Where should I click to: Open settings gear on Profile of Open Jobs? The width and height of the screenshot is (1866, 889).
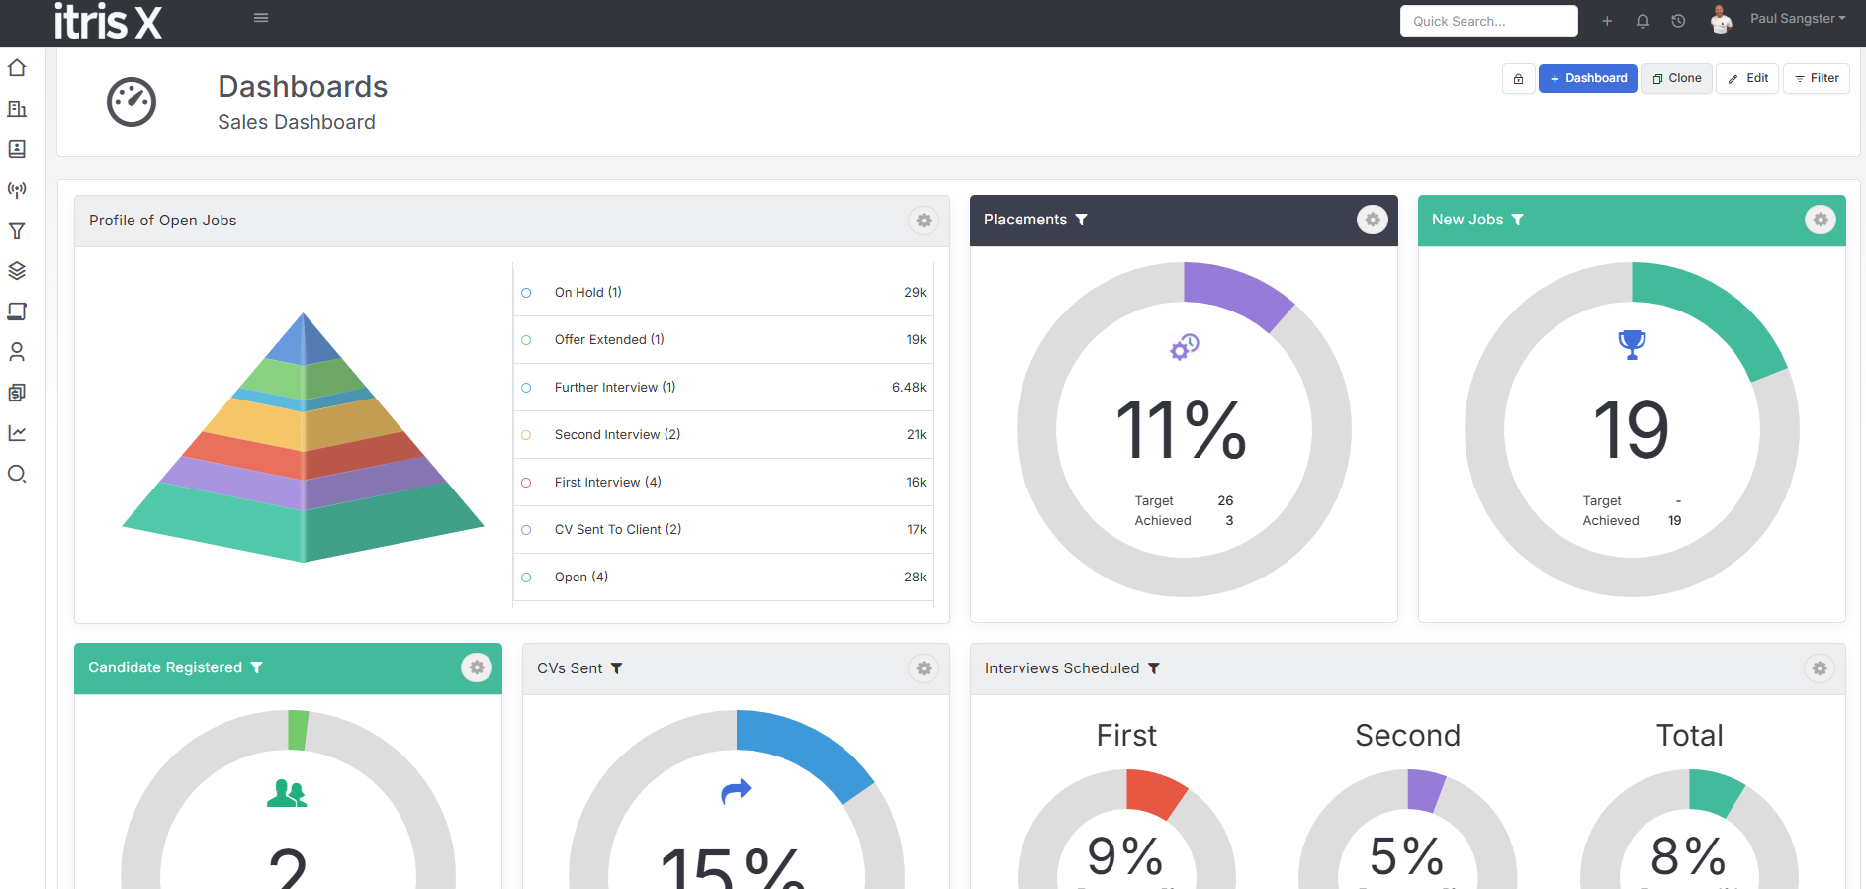[924, 221]
